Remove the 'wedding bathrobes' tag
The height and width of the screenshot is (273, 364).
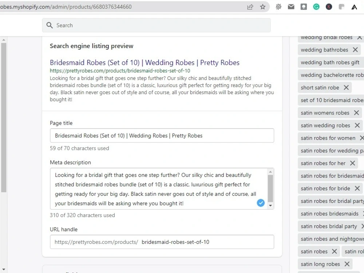pyautogui.click(x=355, y=50)
